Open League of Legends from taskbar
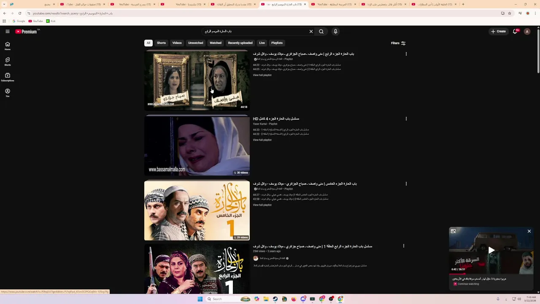This screenshot has height=304, width=540. (x=284, y=299)
